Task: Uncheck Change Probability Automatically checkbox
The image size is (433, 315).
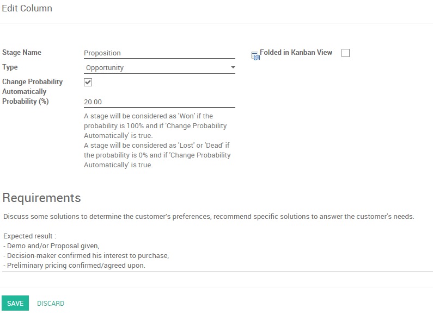Action: (x=88, y=82)
